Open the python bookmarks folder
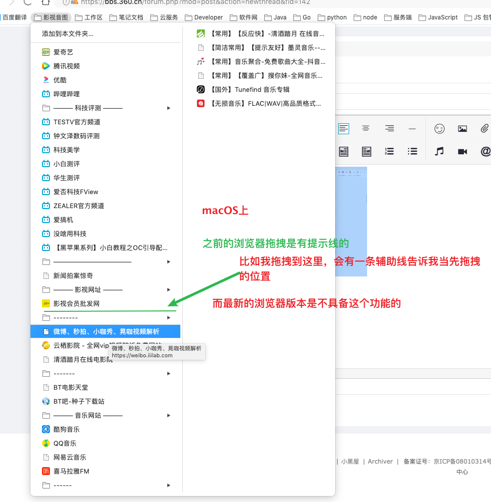Viewport: 491px width, 502px height. [x=332, y=17]
